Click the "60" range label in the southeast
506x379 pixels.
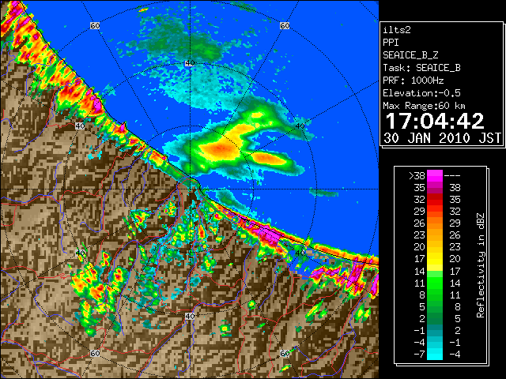[285, 354]
